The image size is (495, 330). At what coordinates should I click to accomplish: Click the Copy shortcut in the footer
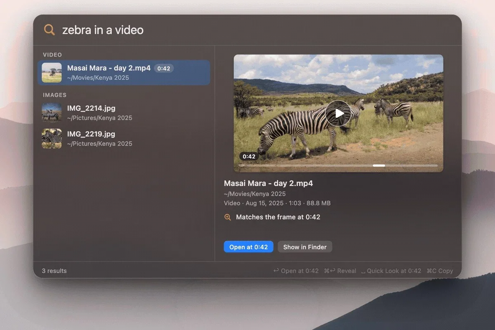point(440,271)
